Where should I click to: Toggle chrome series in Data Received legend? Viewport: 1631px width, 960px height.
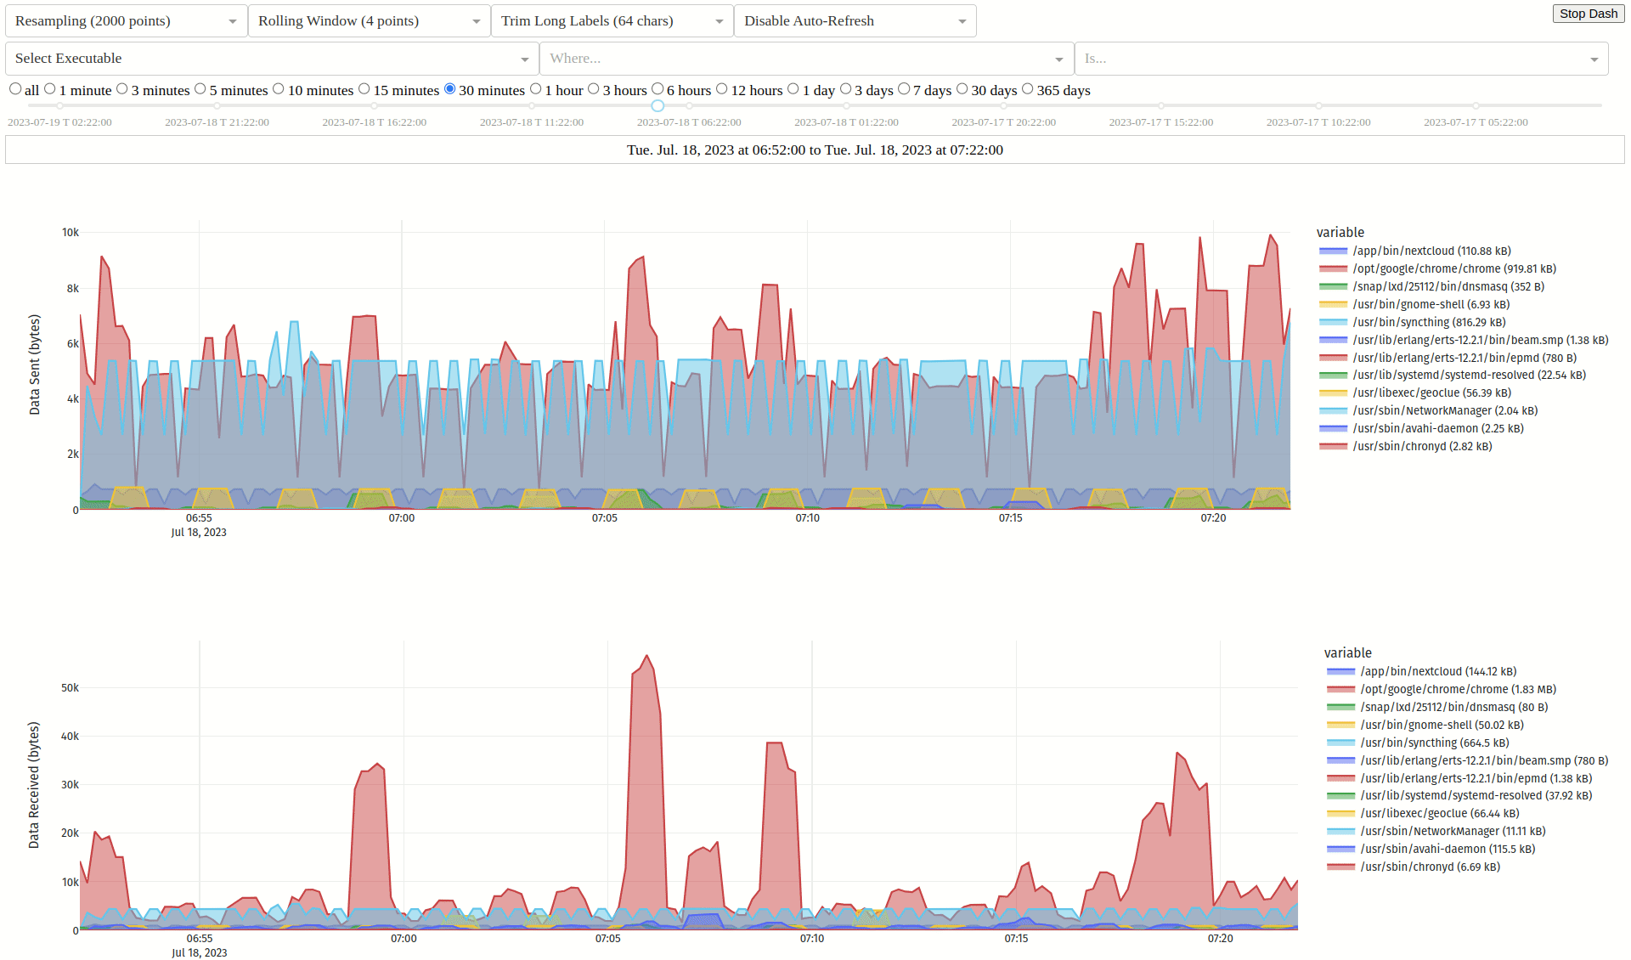[x=1457, y=689]
